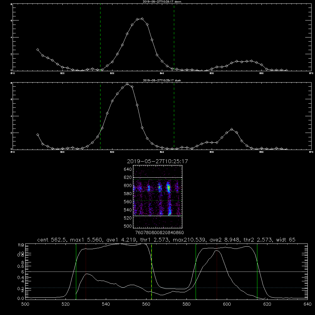Click the green line near 615 in bottom plot
Viewport: 315px width, 315px height.
(257, 271)
